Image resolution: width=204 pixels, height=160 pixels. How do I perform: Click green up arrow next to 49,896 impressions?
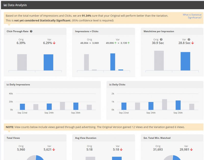click(116, 43)
